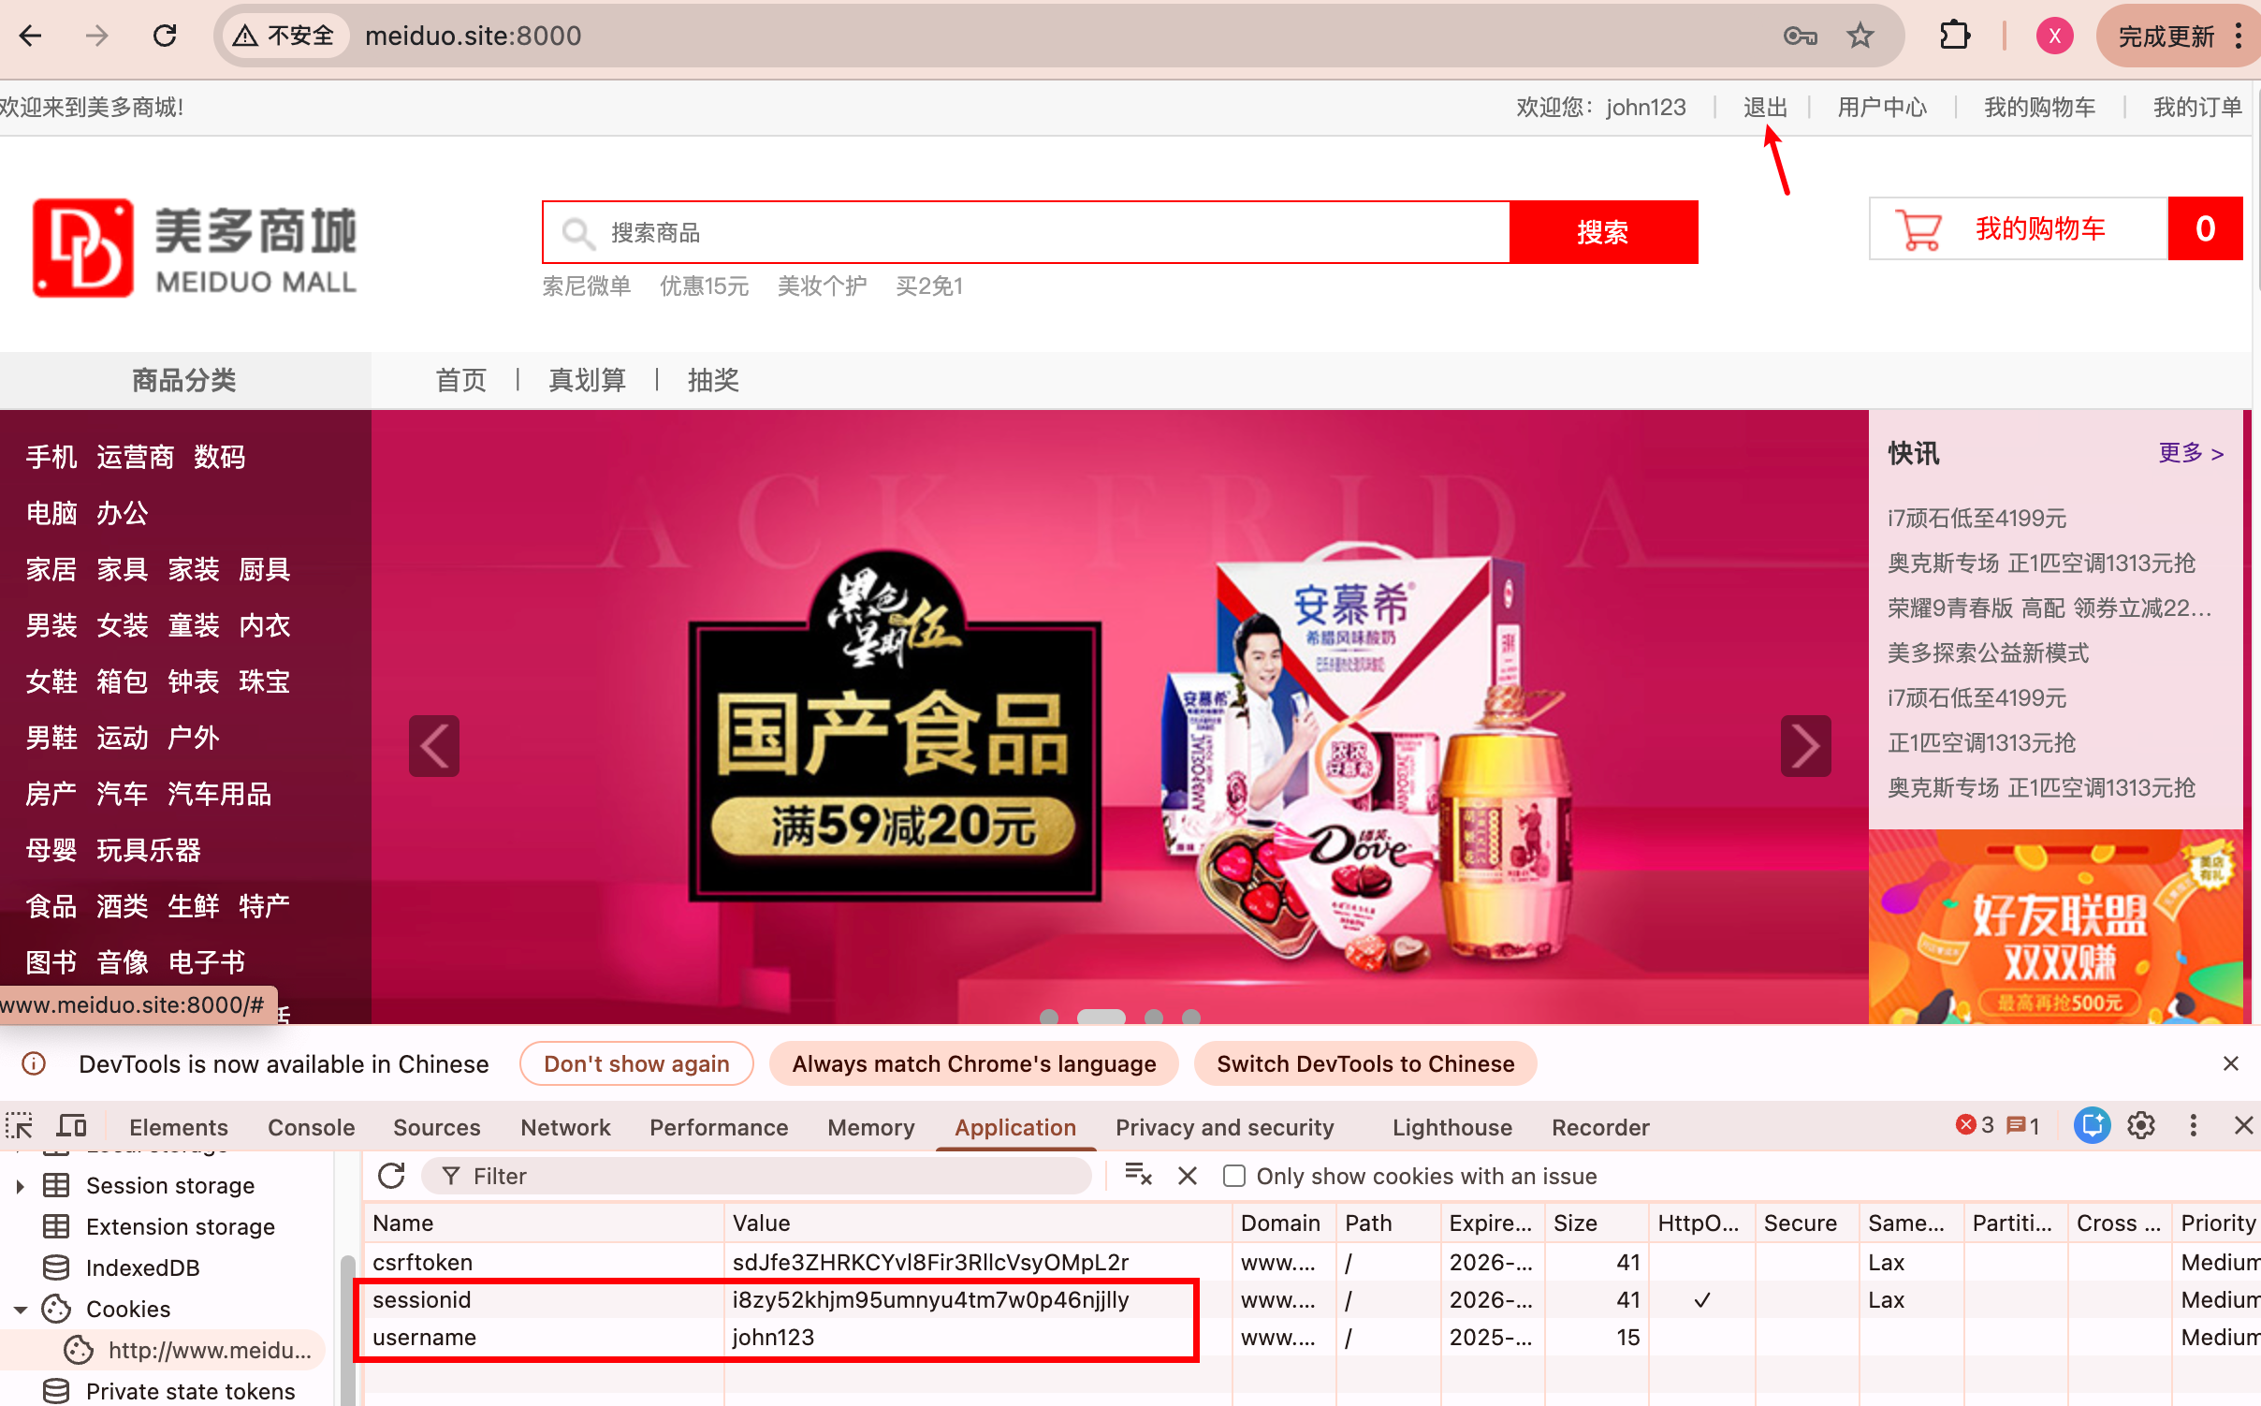The width and height of the screenshot is (2261, 1406).
Task: Bookmark this page with the star icon
Action: point(1860,36)
